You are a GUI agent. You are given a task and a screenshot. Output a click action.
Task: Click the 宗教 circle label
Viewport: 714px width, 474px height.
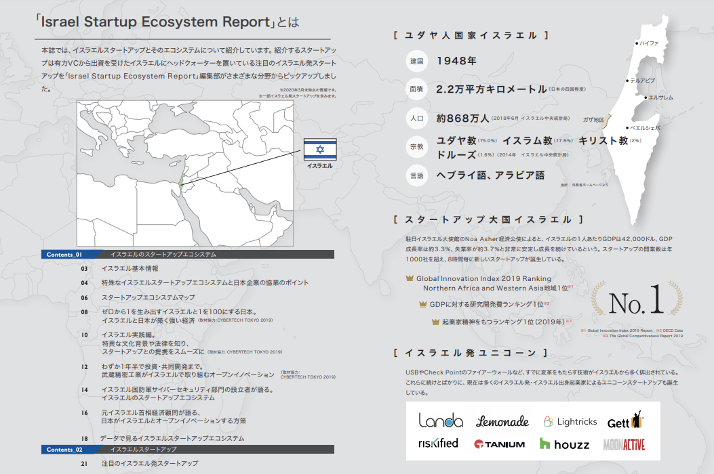coord(416,146)
